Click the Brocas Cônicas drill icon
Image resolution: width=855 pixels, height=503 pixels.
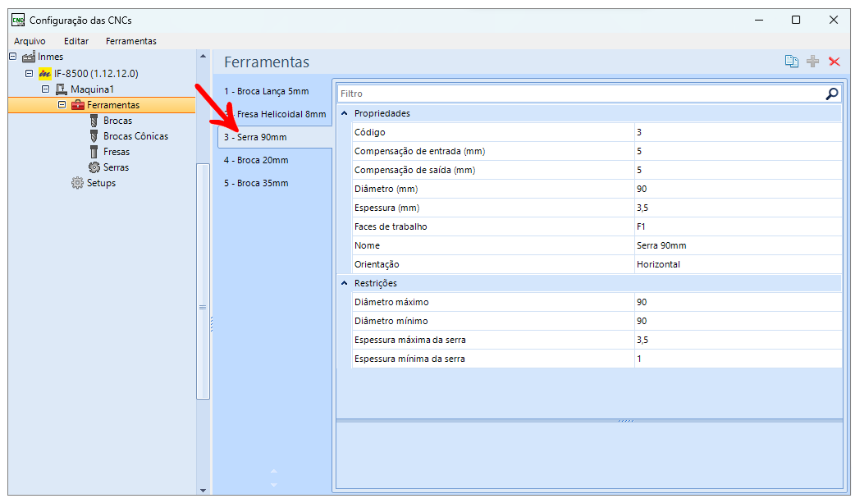pyautogui.click(x=94, y=136)
